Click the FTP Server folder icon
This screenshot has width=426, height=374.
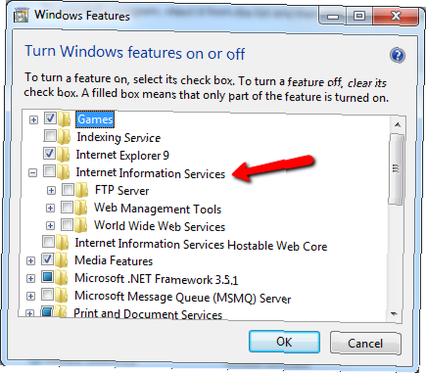[x=82, y=190]
